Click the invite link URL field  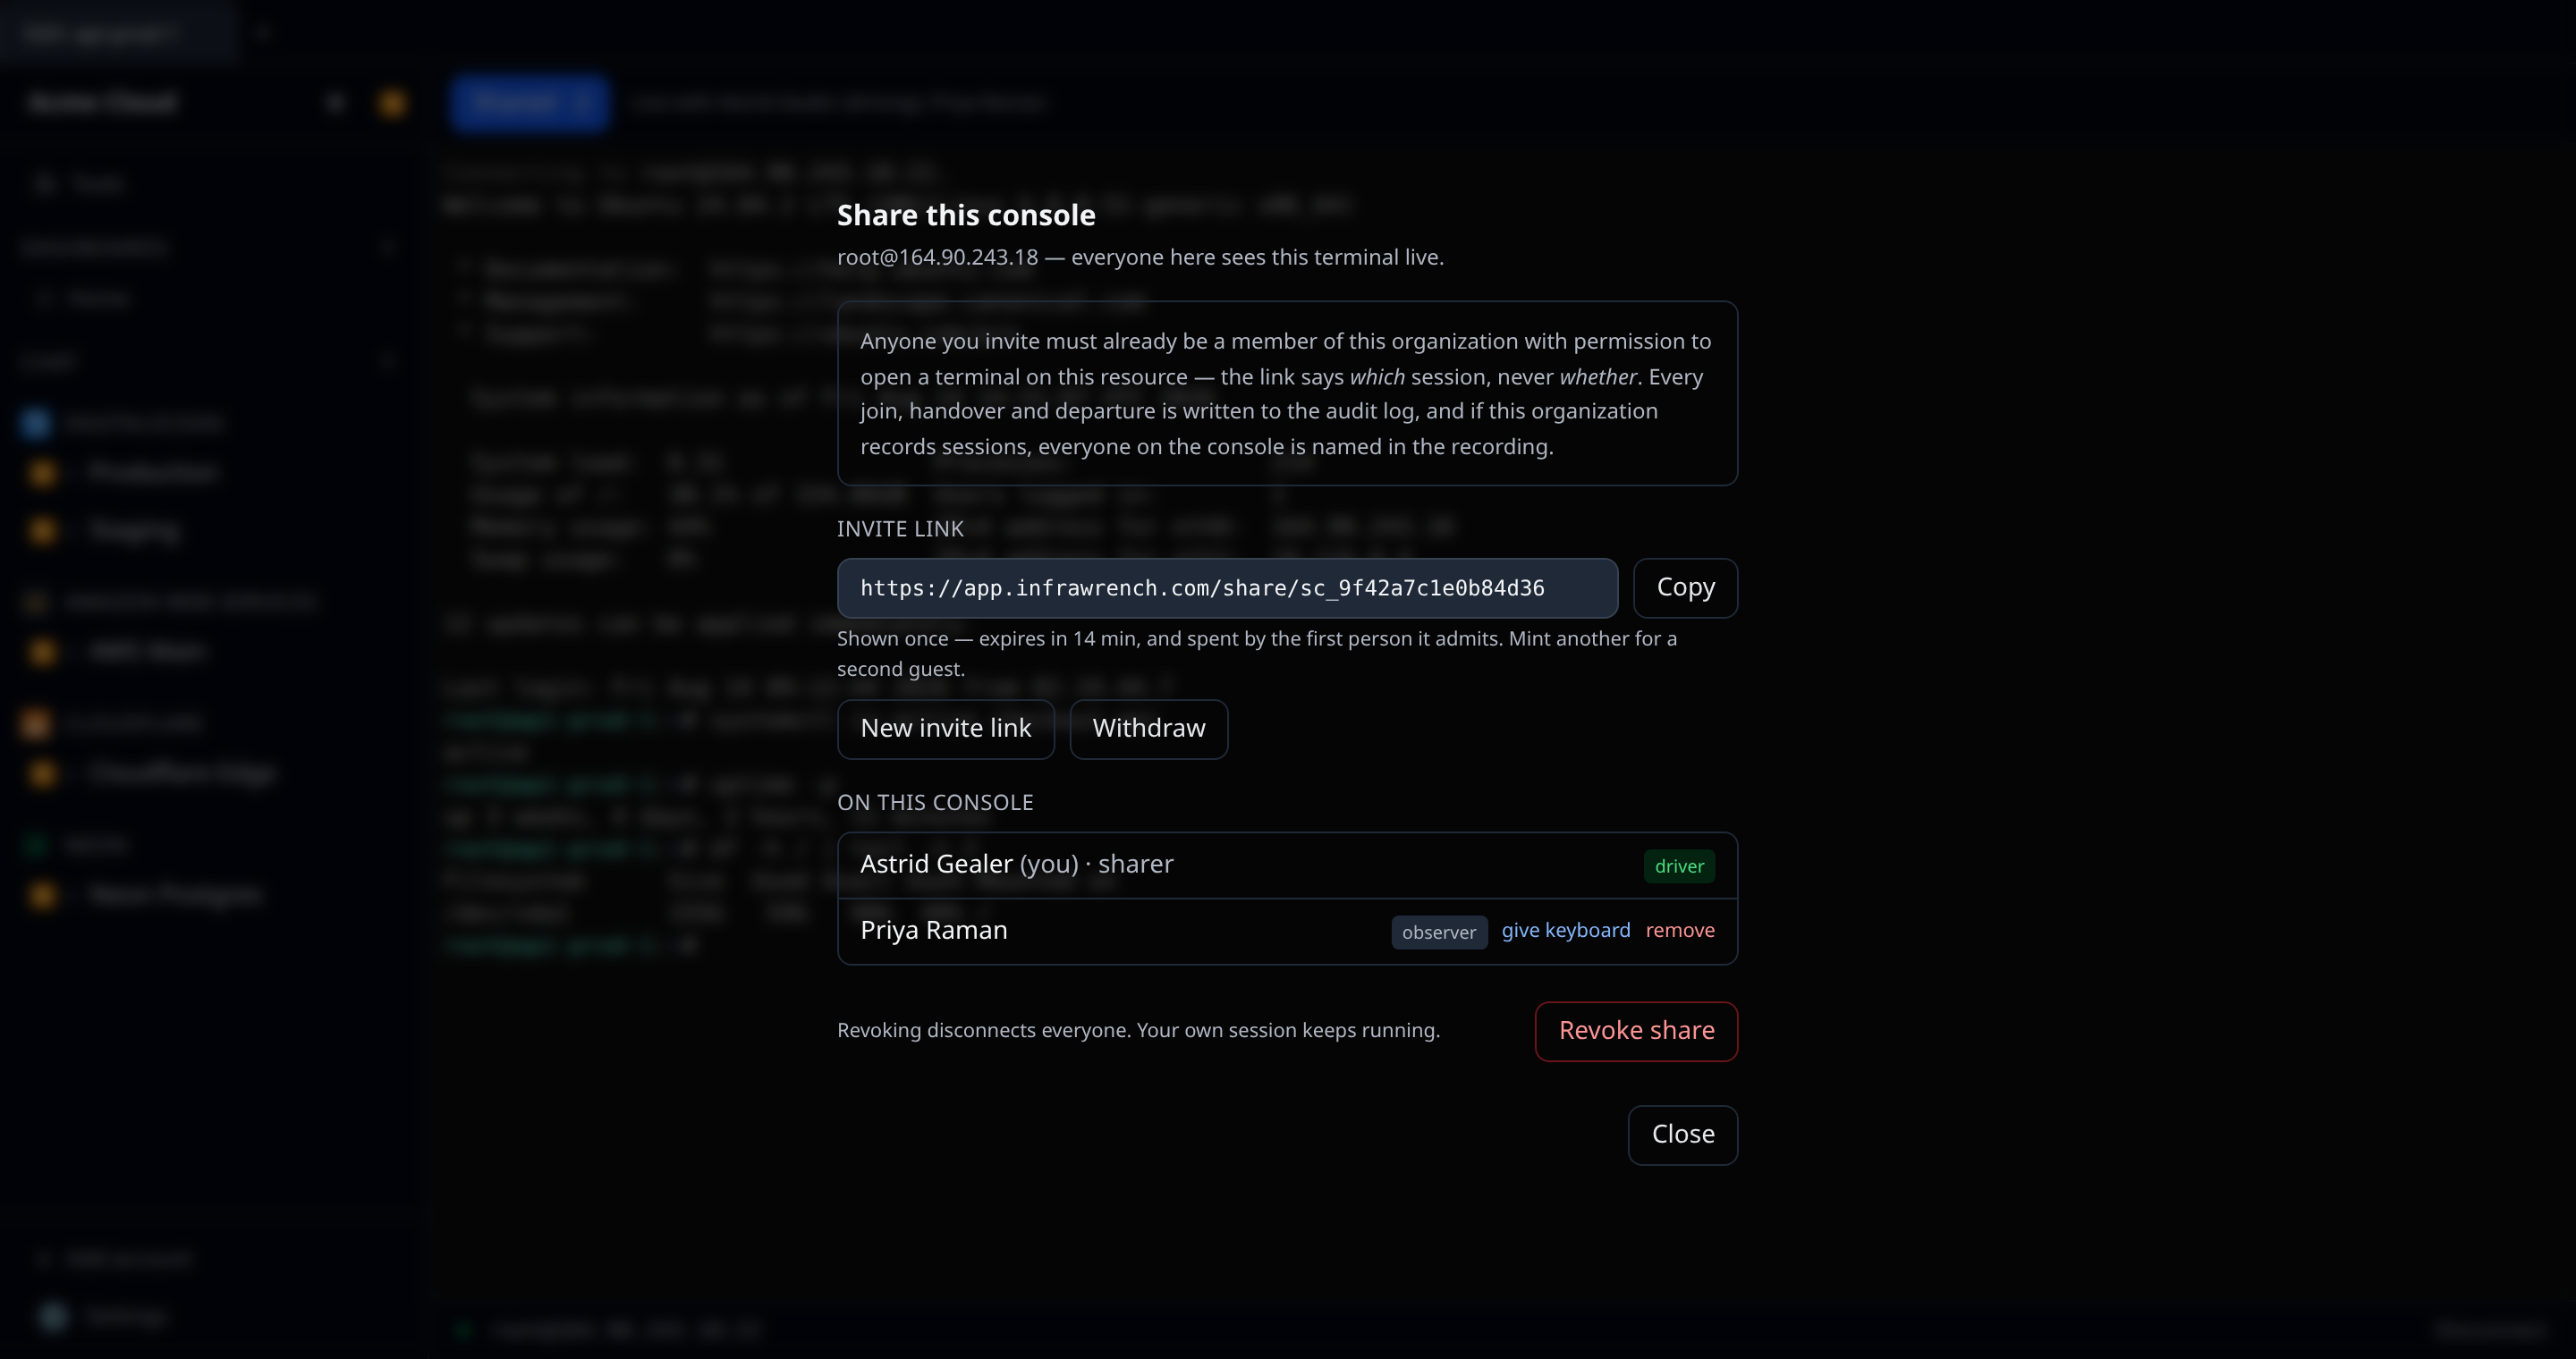click(1227, 587)
